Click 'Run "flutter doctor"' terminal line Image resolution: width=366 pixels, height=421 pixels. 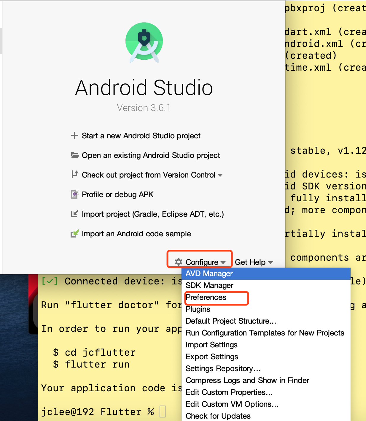pyautogui.click(x=111, y=305)
